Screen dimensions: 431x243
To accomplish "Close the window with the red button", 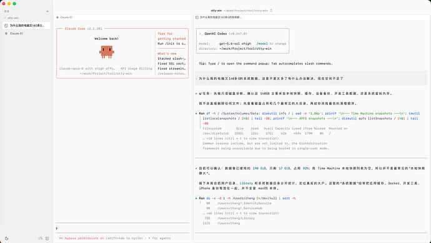I will click(4, 4).
